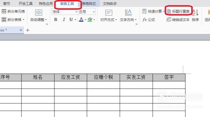Screen dimensions: 210x117
Task: Click the 实发工资 header cell
Action: pyautogui.click(x=136, y=77)
